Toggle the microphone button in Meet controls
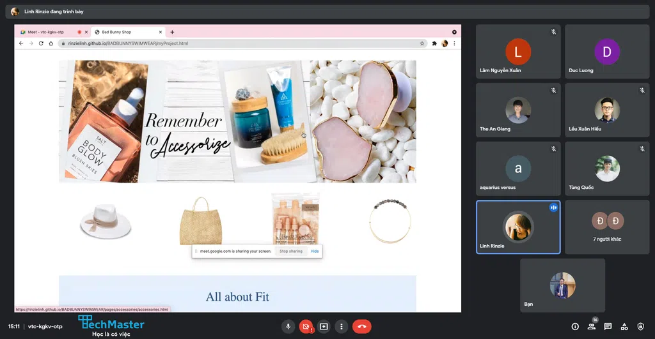The height and width of the screenshot is (339, 655). pyautogui.click(x=288, y=326)
